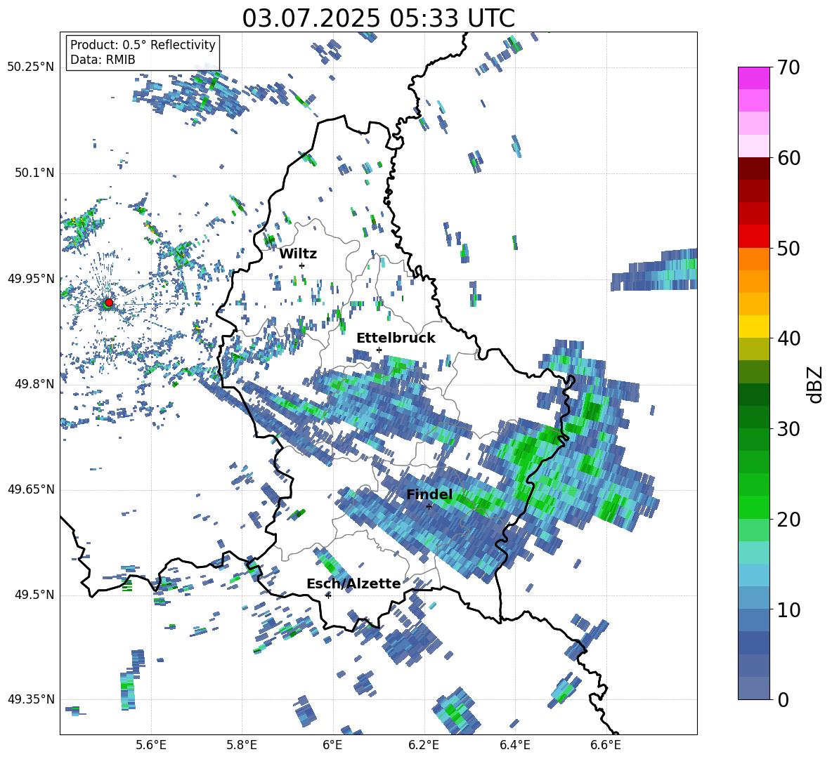The height and width of the screenshot is (759, 832).
Task: Click the 49.8°N latitude label
Action: pyautogui.click(x=34, y=384)
